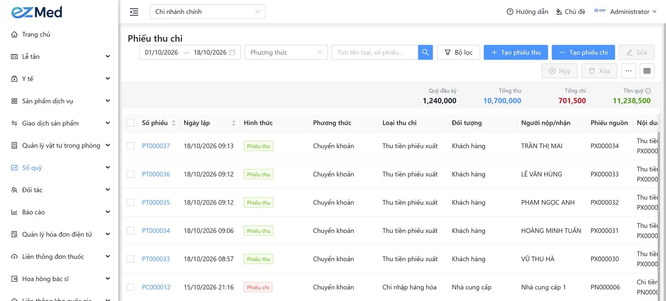Open the Phương thức filter dropdown
The image size is (666, 301).
tap(286, 52)
